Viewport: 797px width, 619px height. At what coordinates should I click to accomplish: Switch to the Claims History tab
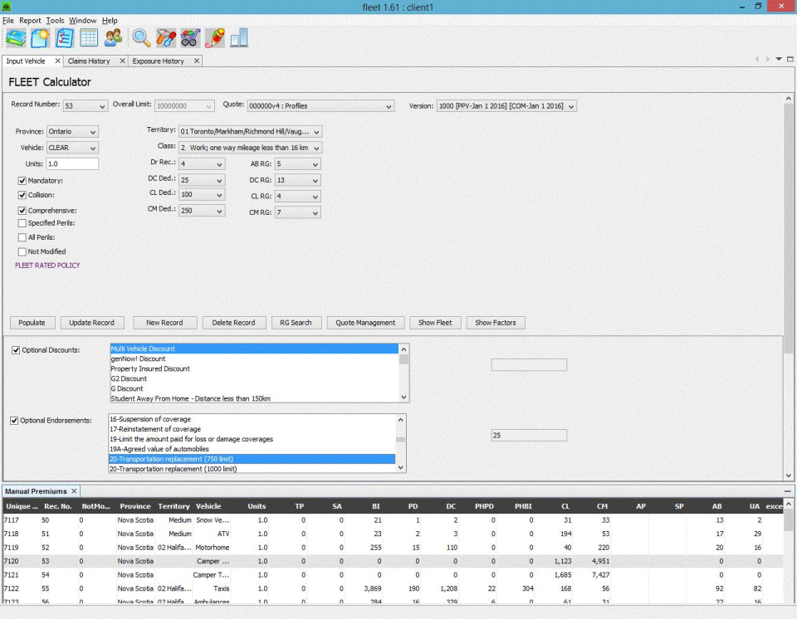[x=89, y=61]
